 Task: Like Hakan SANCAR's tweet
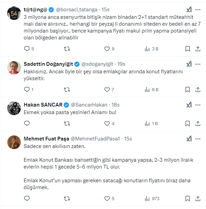[x=107, y=123]
